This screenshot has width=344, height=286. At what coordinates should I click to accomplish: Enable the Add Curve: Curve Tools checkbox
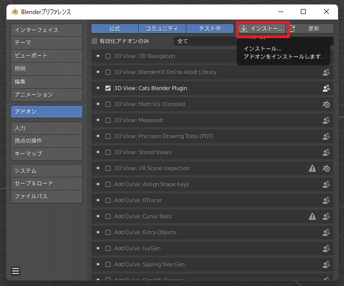pos(107,216)
